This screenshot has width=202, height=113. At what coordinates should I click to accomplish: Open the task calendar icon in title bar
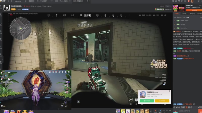pyautogui.click(x=179, y=1)
